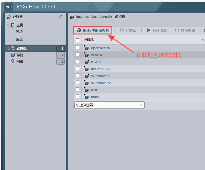Open Manage under Host
The height and width of the screenshot is (170, 205).
tap(19, 32)
